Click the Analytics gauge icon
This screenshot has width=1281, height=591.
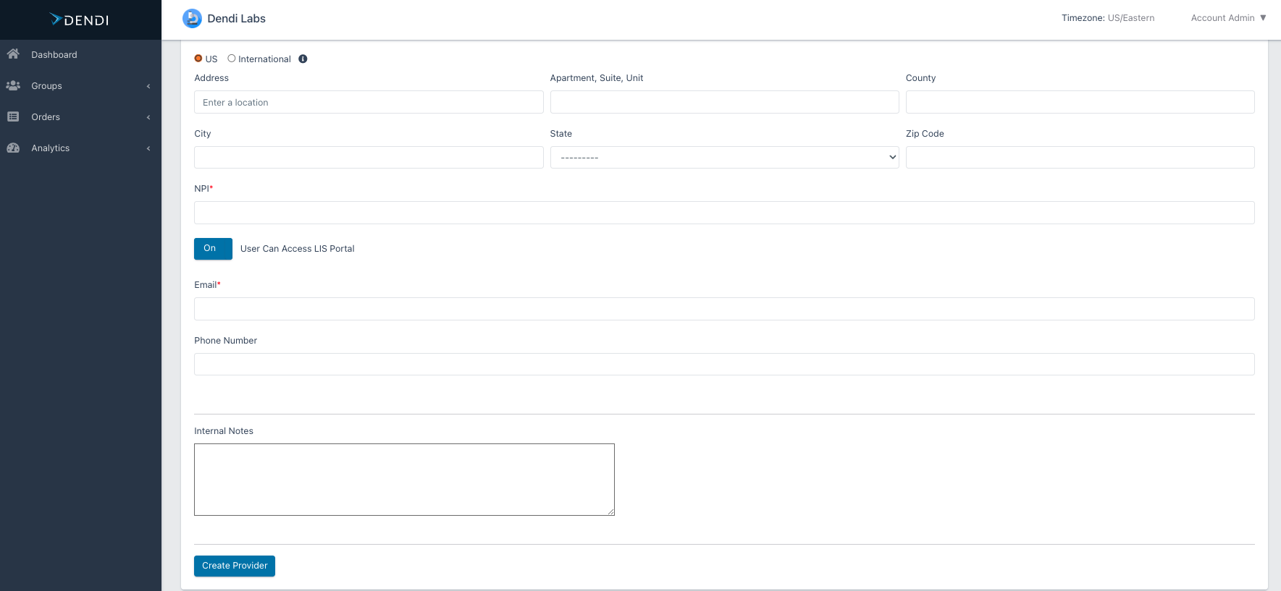13,148
